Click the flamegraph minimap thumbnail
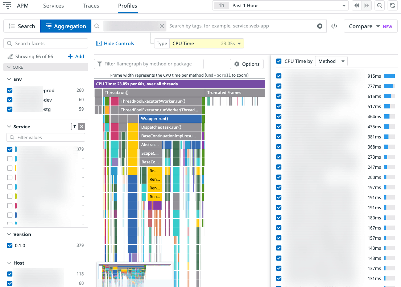This screenshot has height=287, width=401. 135,271
